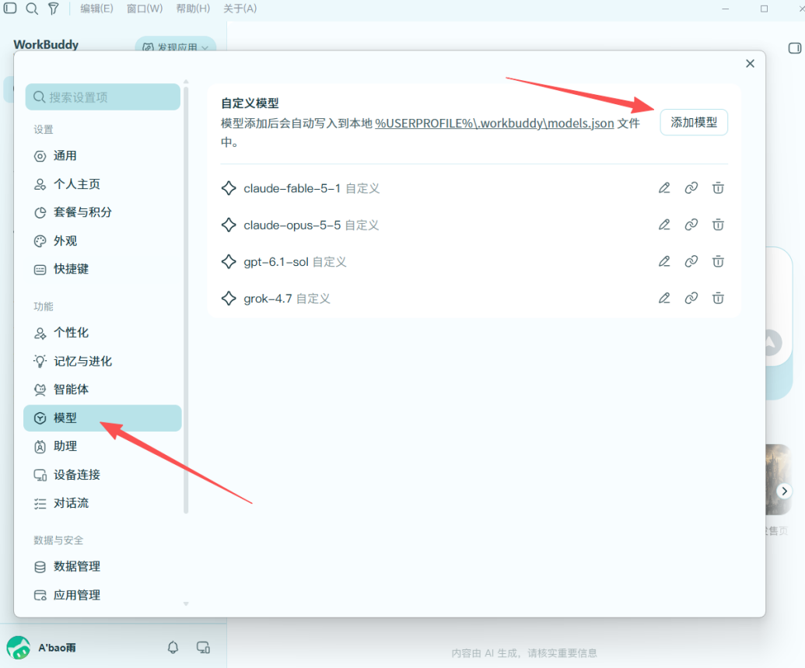The width and height of the screenshot is (805, 668).
Task: Click the WorkBuddy app title
Action: pyautogui.click(x=46, y=44)
